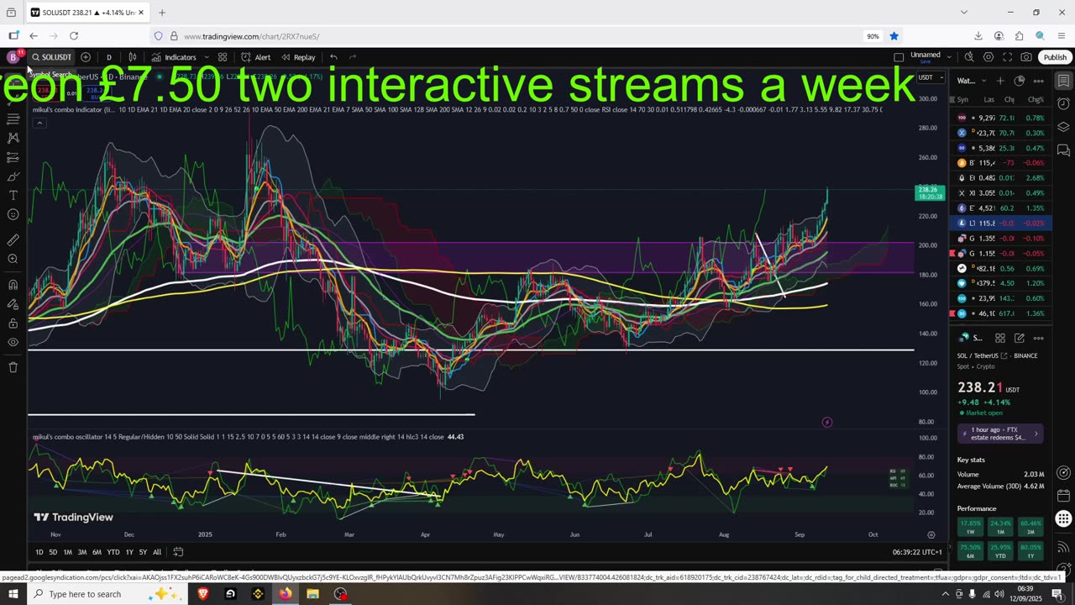Image resolution: width=1075 pixels, height=605 pixels.
Task: Open quick search magnifier icon
Action: coord(969,57)
